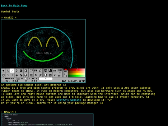This screenshot has height=126, width=168.
Task: Click the QUIT button in GrafX2
Action: [60, 76]
